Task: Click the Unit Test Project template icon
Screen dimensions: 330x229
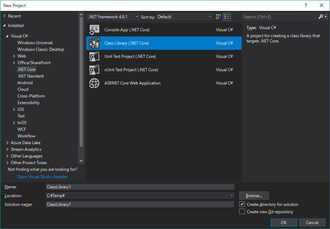Action: coord(94,56)
